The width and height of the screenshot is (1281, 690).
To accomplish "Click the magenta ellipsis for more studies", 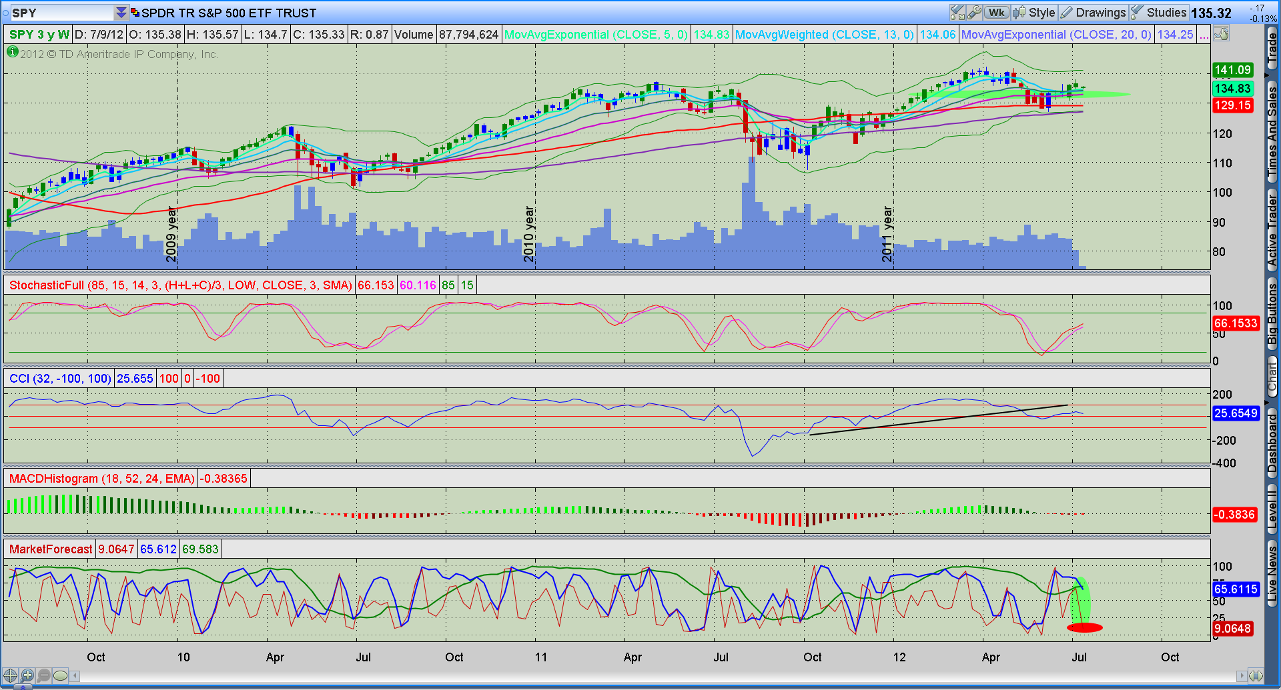I will click(x=1204, y=35).
